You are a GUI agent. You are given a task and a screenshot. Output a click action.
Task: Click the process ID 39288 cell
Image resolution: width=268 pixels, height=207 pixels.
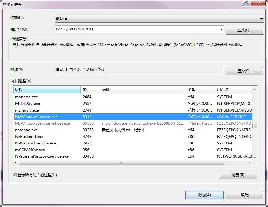[x=88, y=130]
